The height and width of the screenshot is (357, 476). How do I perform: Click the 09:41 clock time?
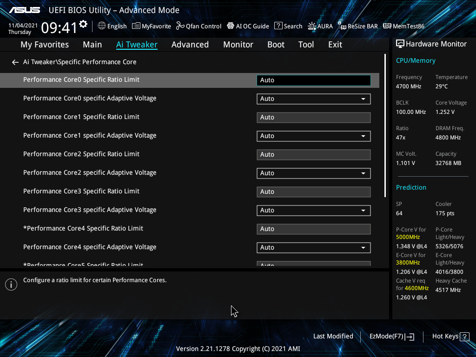point(59,27)
